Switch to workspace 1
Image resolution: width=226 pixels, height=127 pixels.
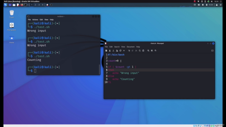(32, 5)
